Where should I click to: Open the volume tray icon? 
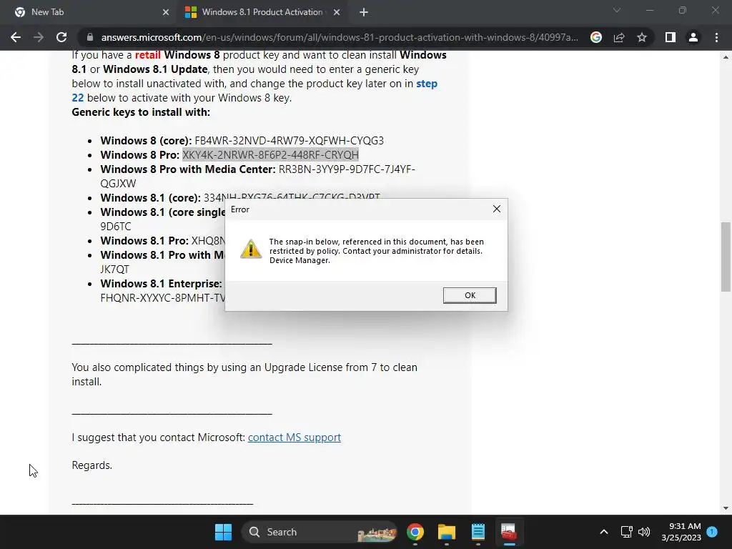644,532
